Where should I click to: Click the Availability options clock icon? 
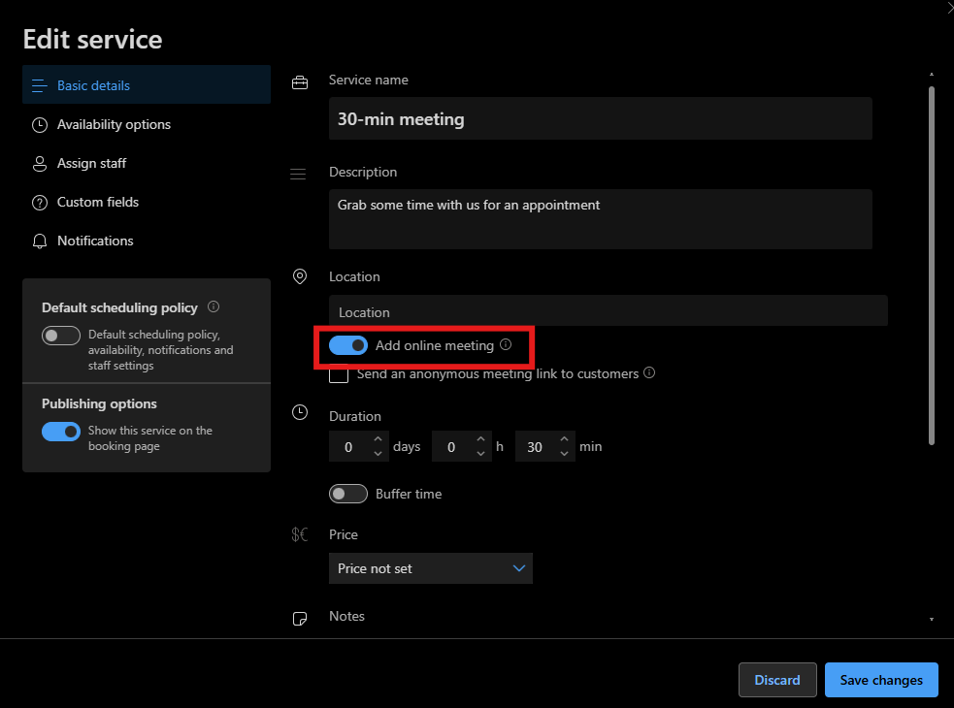pyautogui.click(x=40, y=125)
